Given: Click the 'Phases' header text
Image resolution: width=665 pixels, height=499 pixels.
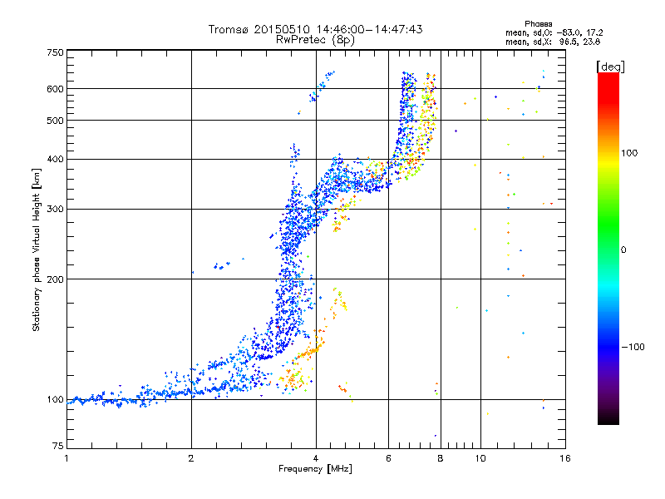Looking at the screenshot, I should [x=538, y=24].
